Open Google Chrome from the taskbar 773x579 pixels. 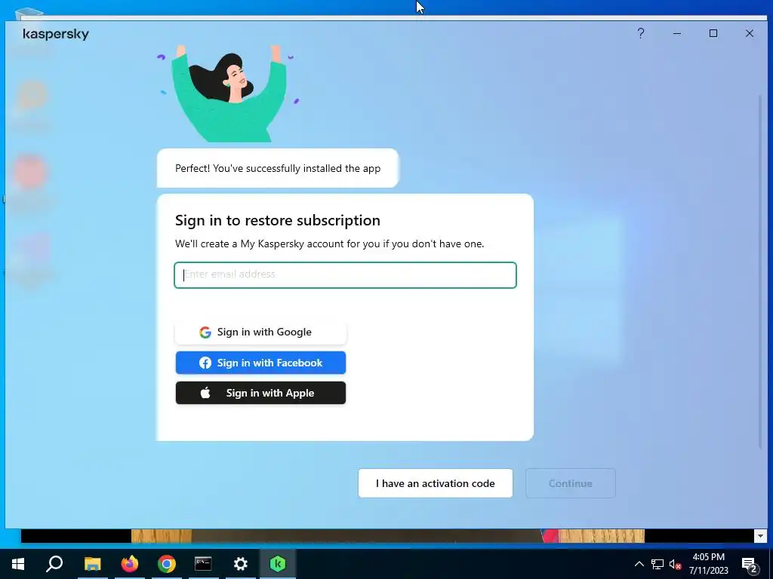click(x=167, y=564)
